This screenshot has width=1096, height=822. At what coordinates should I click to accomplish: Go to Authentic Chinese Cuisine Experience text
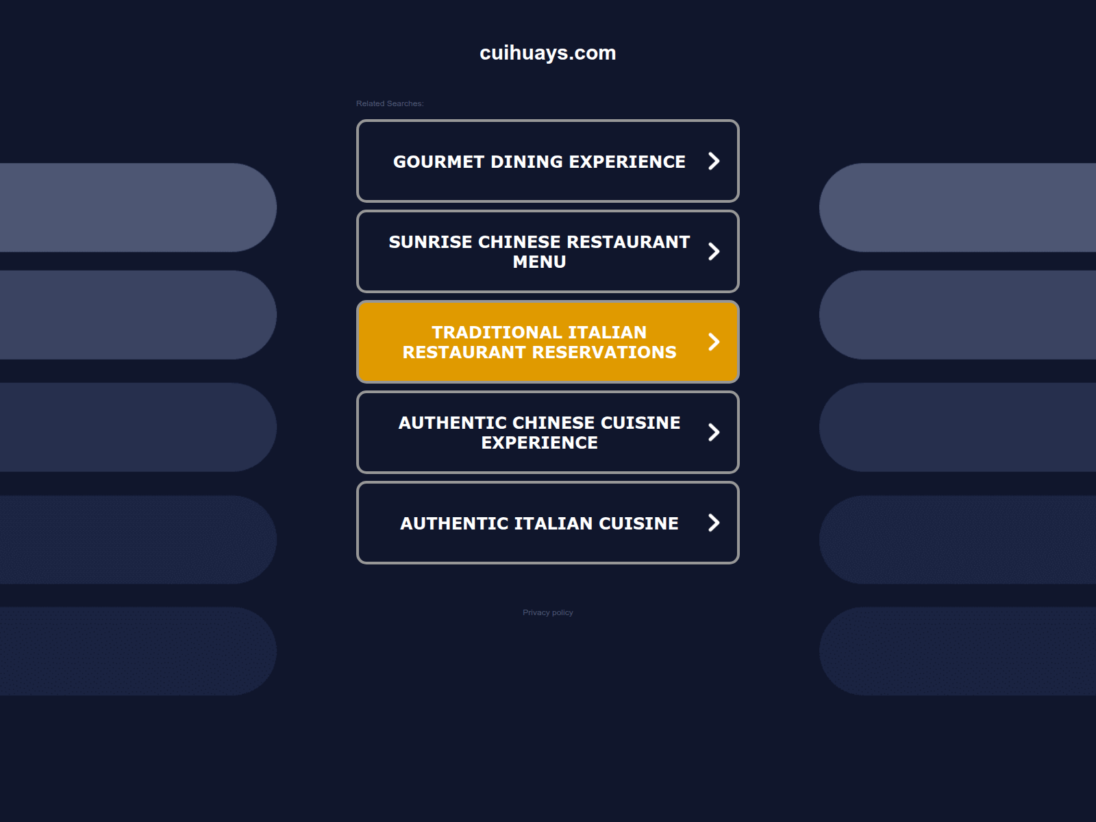pos(539,433)
